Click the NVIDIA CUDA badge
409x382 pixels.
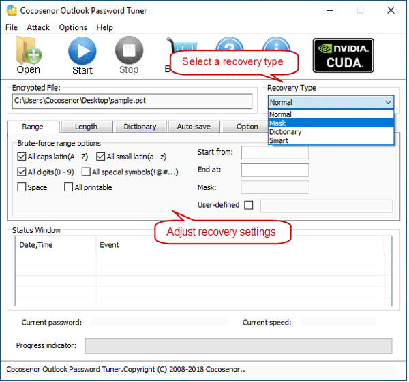(x=344, y=56)
